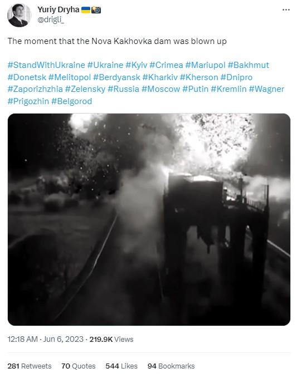Show the 544 Likes list

[x=121, y=366]
